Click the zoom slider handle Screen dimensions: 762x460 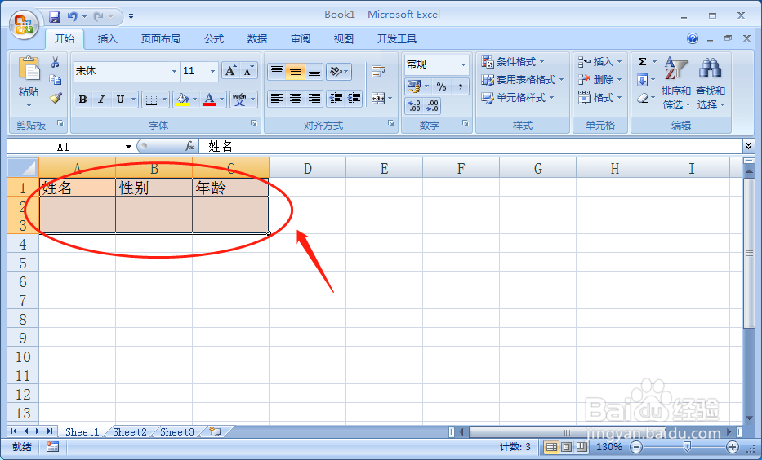coord(687,447)
